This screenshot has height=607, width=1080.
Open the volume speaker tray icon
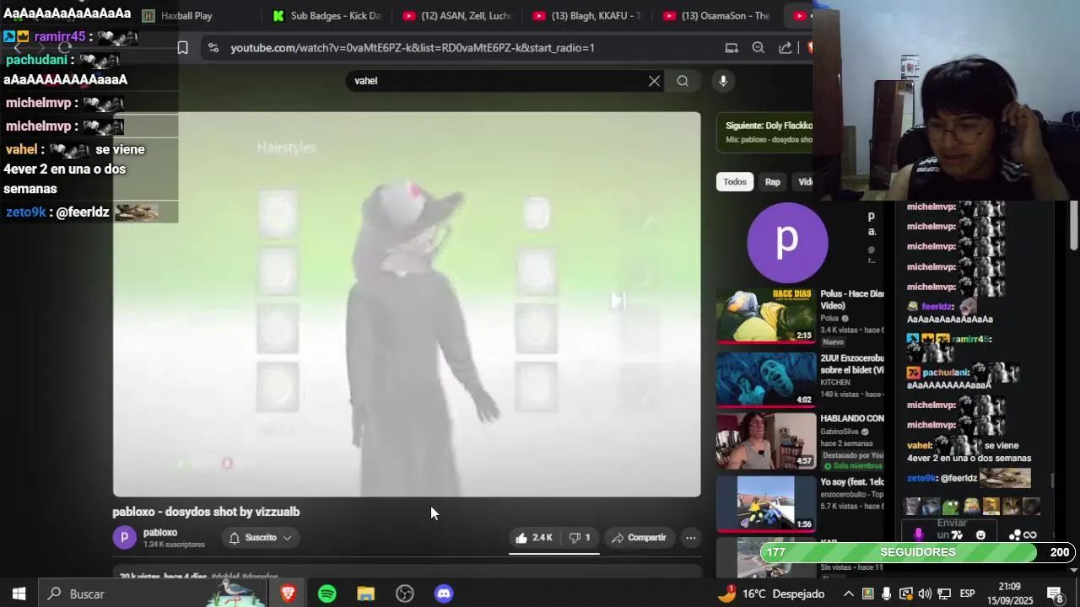point(925,594)
